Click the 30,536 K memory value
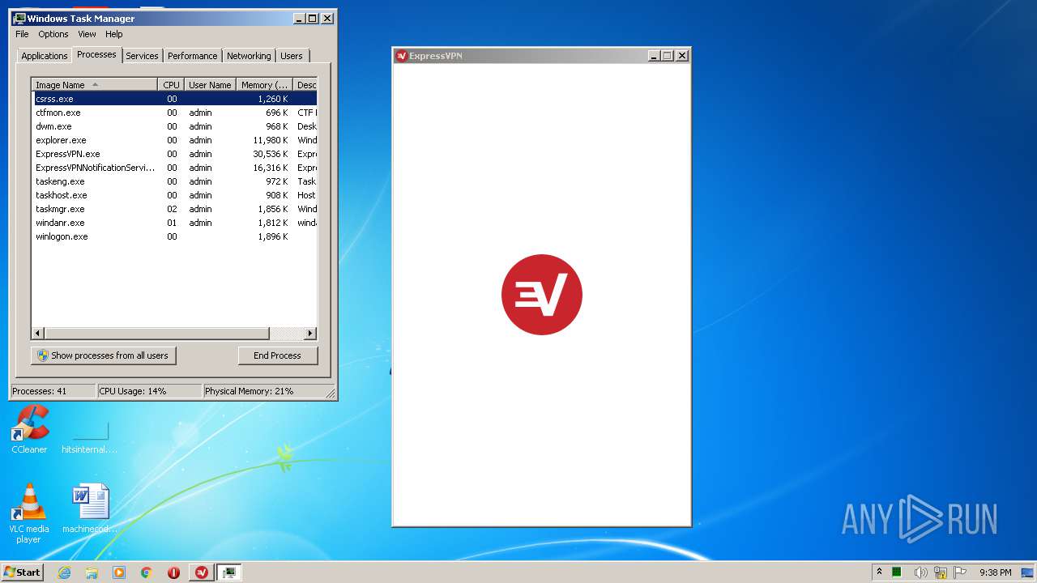 pyautogui.click(x=271, y=154)
